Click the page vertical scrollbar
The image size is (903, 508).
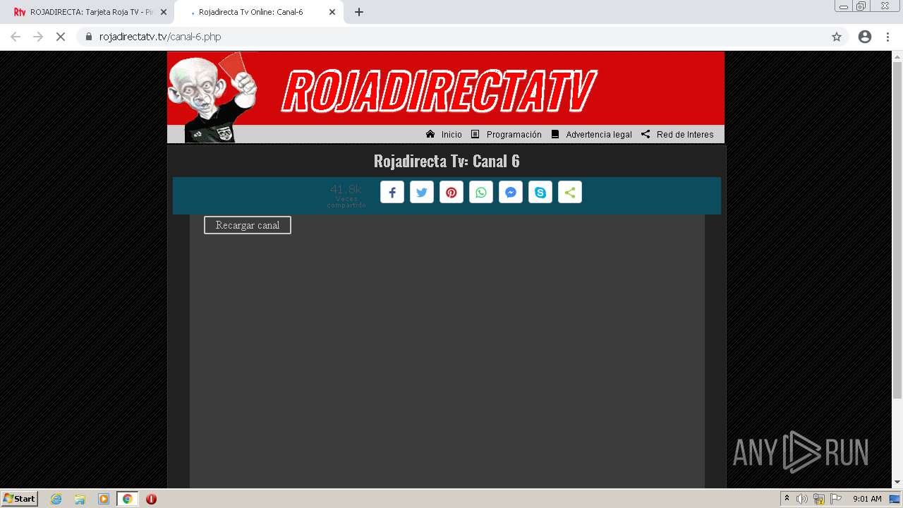(897, 229)
